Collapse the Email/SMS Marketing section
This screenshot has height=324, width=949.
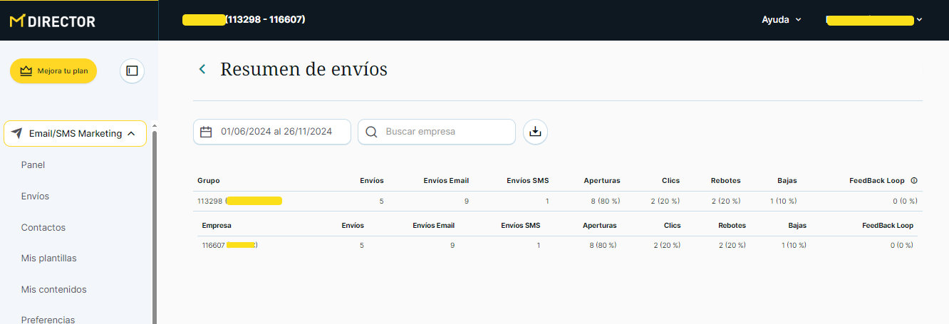point(131,134)
